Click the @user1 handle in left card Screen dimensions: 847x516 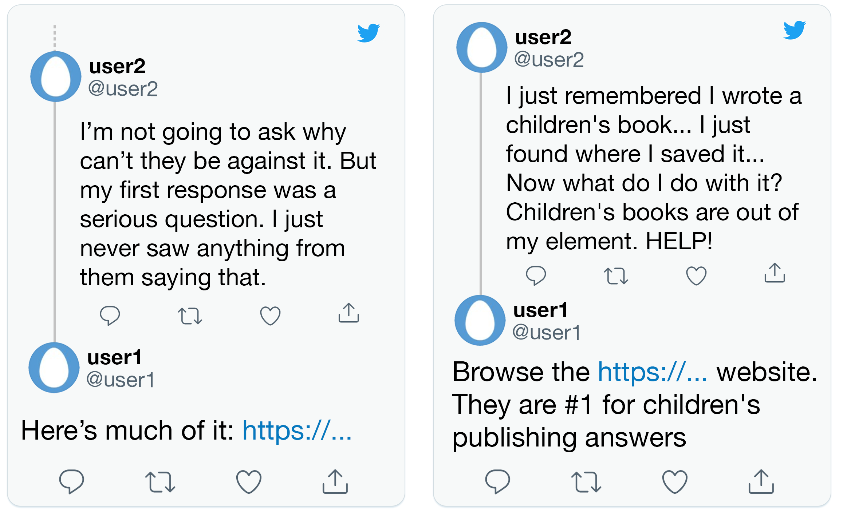coord(121,380)
